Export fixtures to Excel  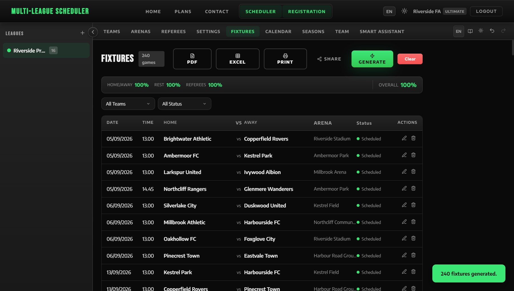point(238,59)
